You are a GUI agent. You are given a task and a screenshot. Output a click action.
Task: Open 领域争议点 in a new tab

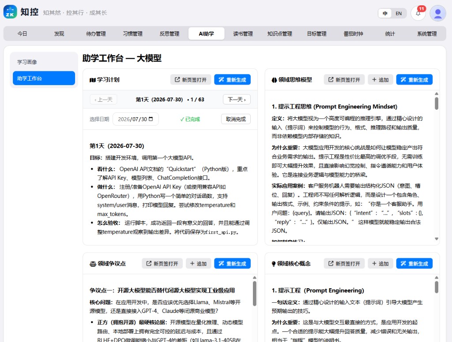[162, 264]
